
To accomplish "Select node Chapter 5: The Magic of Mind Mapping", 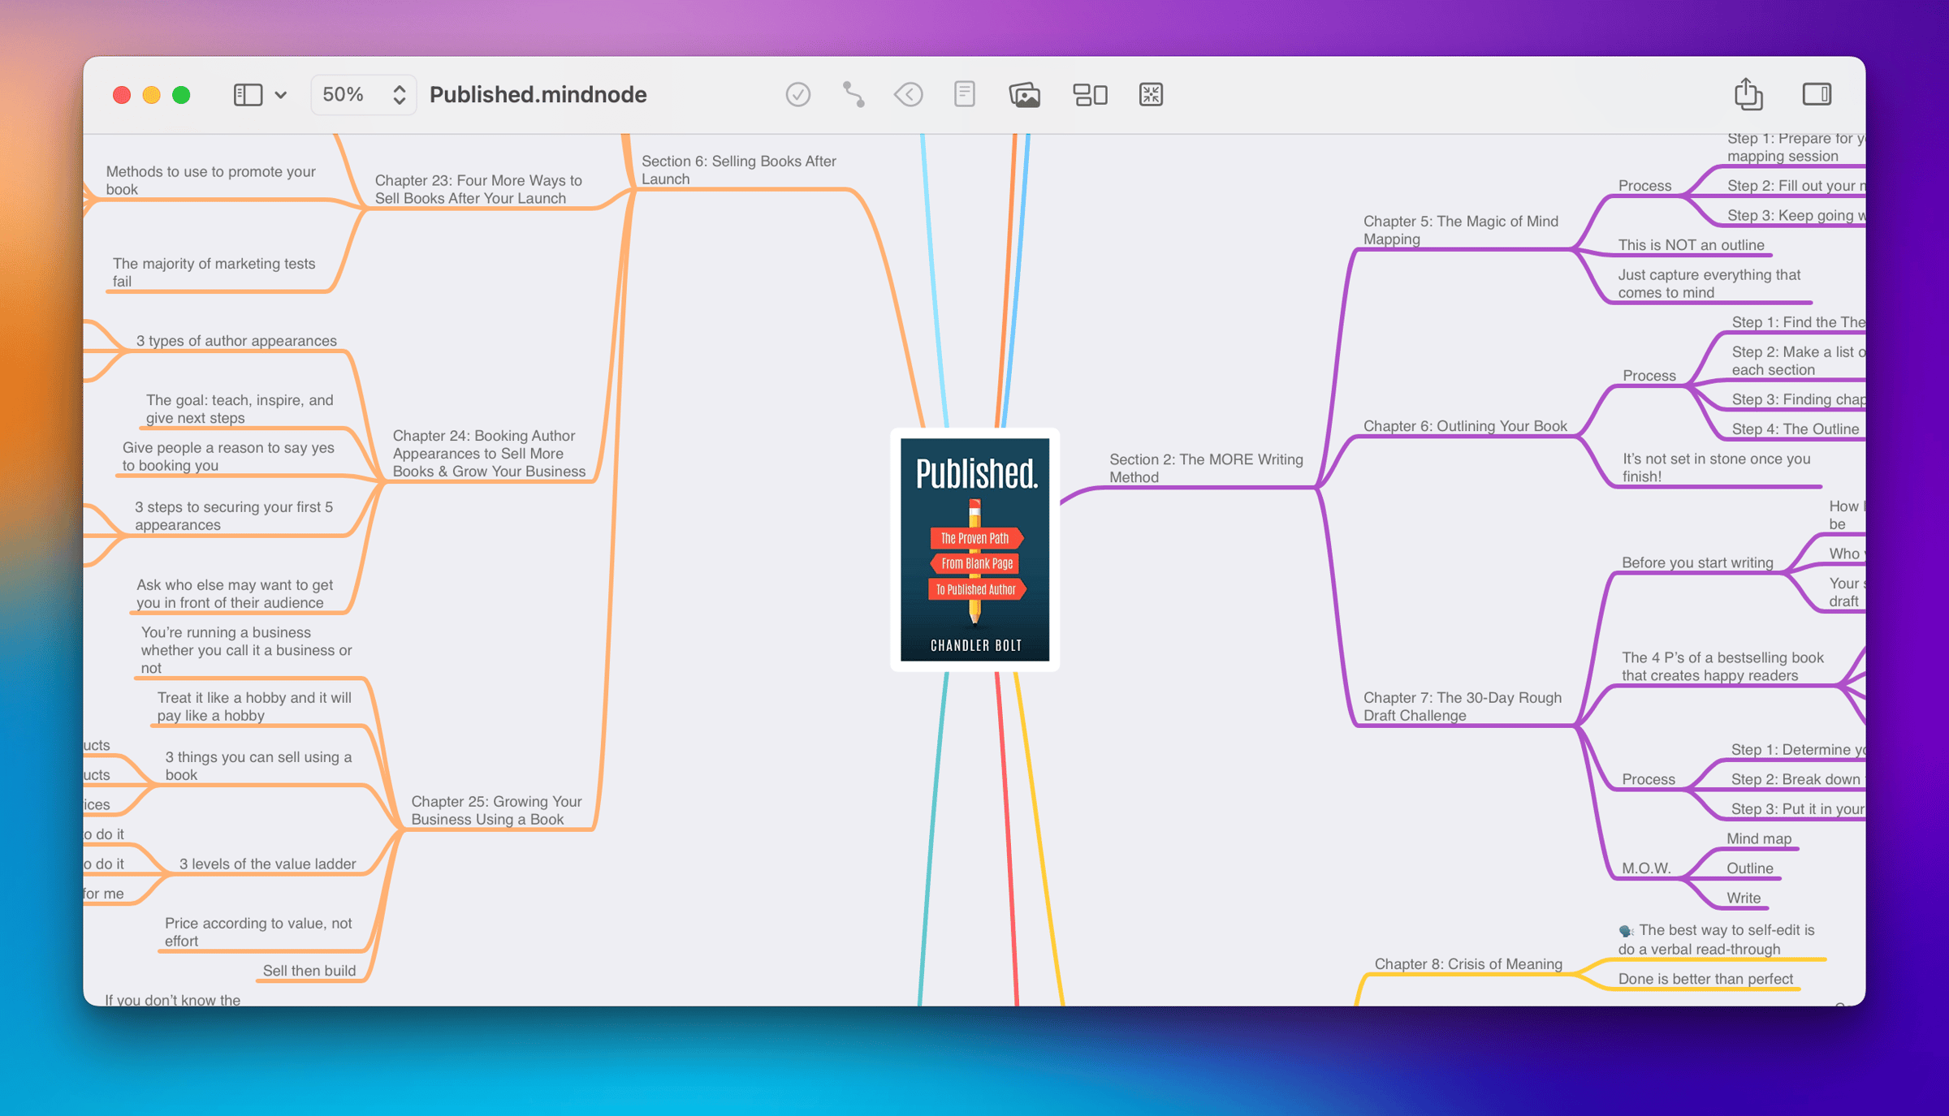I will tap(1461, 230).
